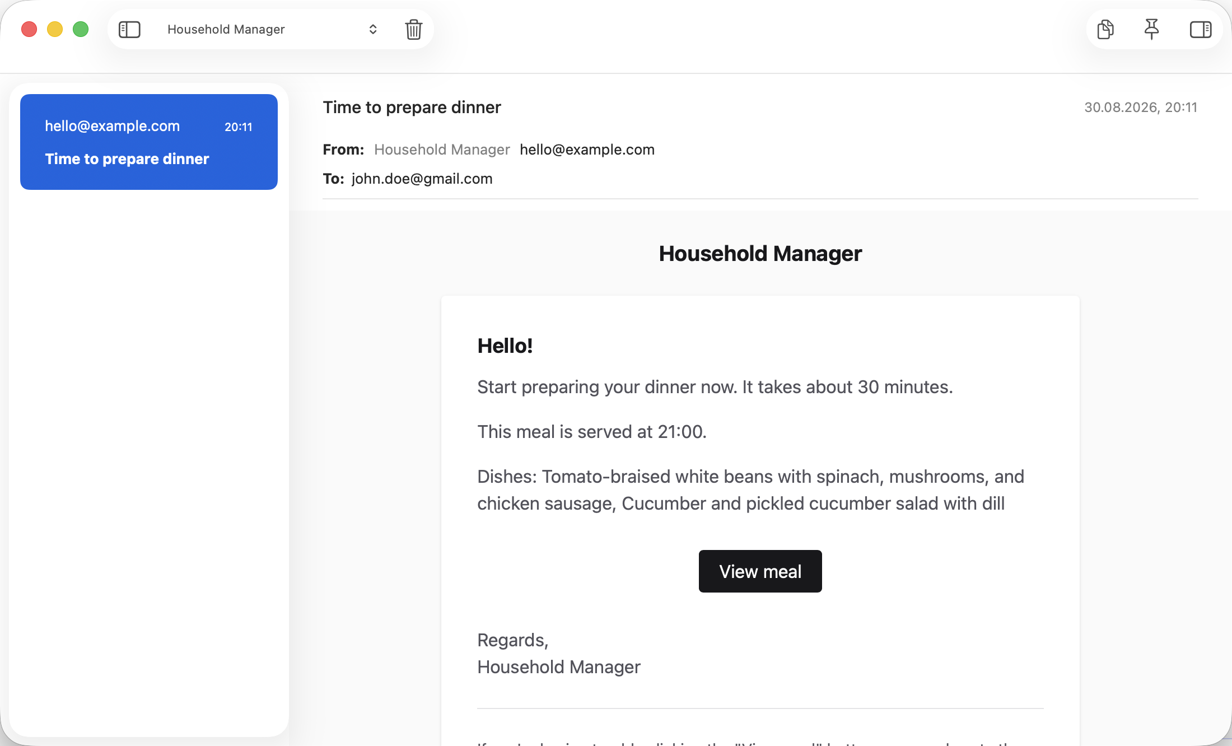The height and width of the screenshot is (746, 1232).
Task: Select the 'Time to prepare dinner' email
Action: tap(149, 142)
